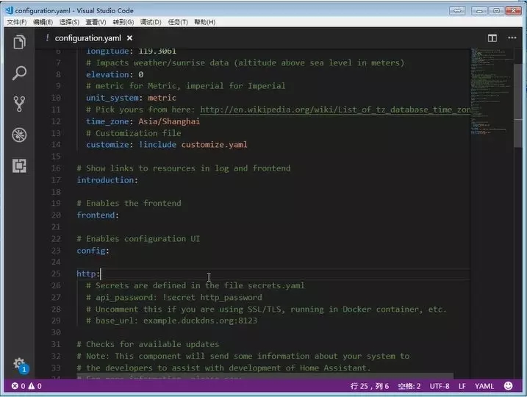Click 'Asia/Shanghai' time zone value
Viewport: 527px width, 397px height.
coord(169,121)
